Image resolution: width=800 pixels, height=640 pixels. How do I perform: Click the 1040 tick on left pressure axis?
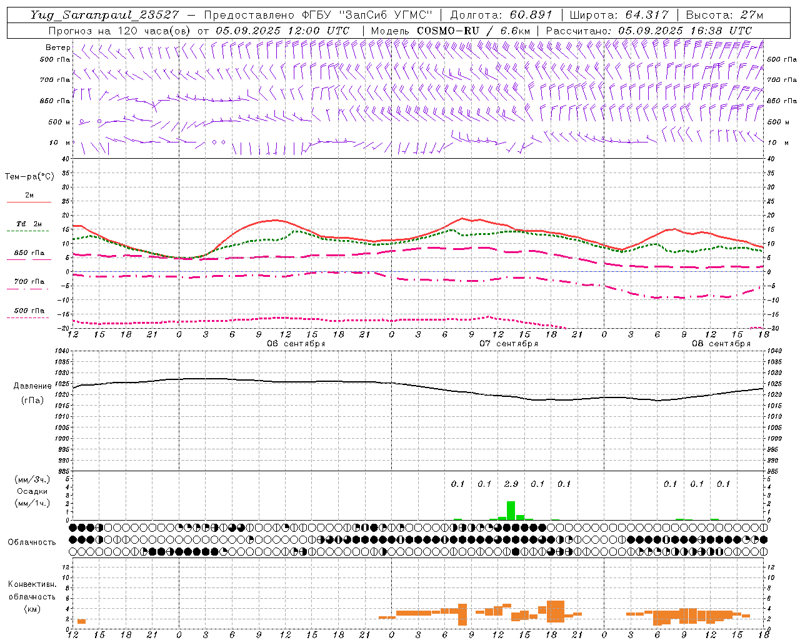61,351
